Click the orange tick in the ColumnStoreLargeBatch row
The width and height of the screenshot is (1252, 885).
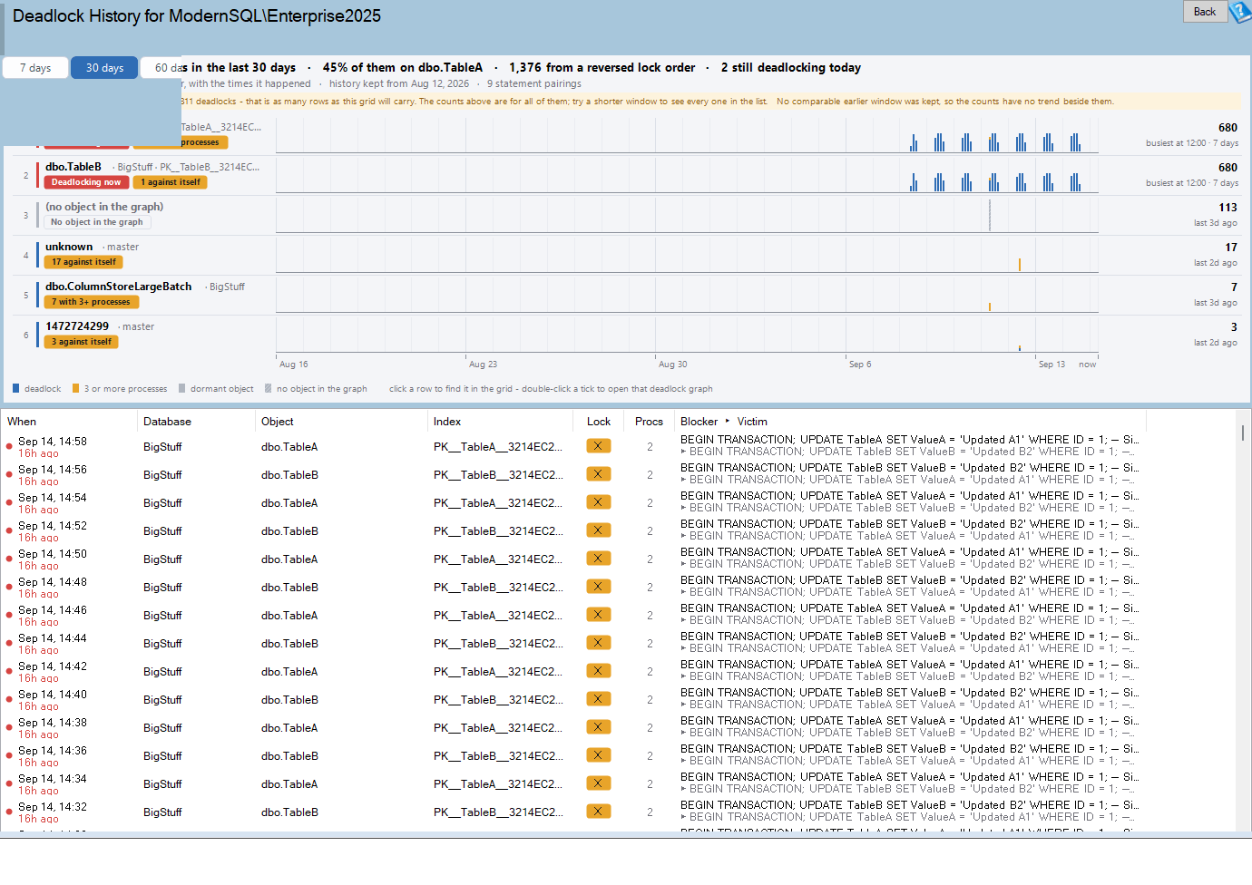pyautogui.click(x=990, y=306)
